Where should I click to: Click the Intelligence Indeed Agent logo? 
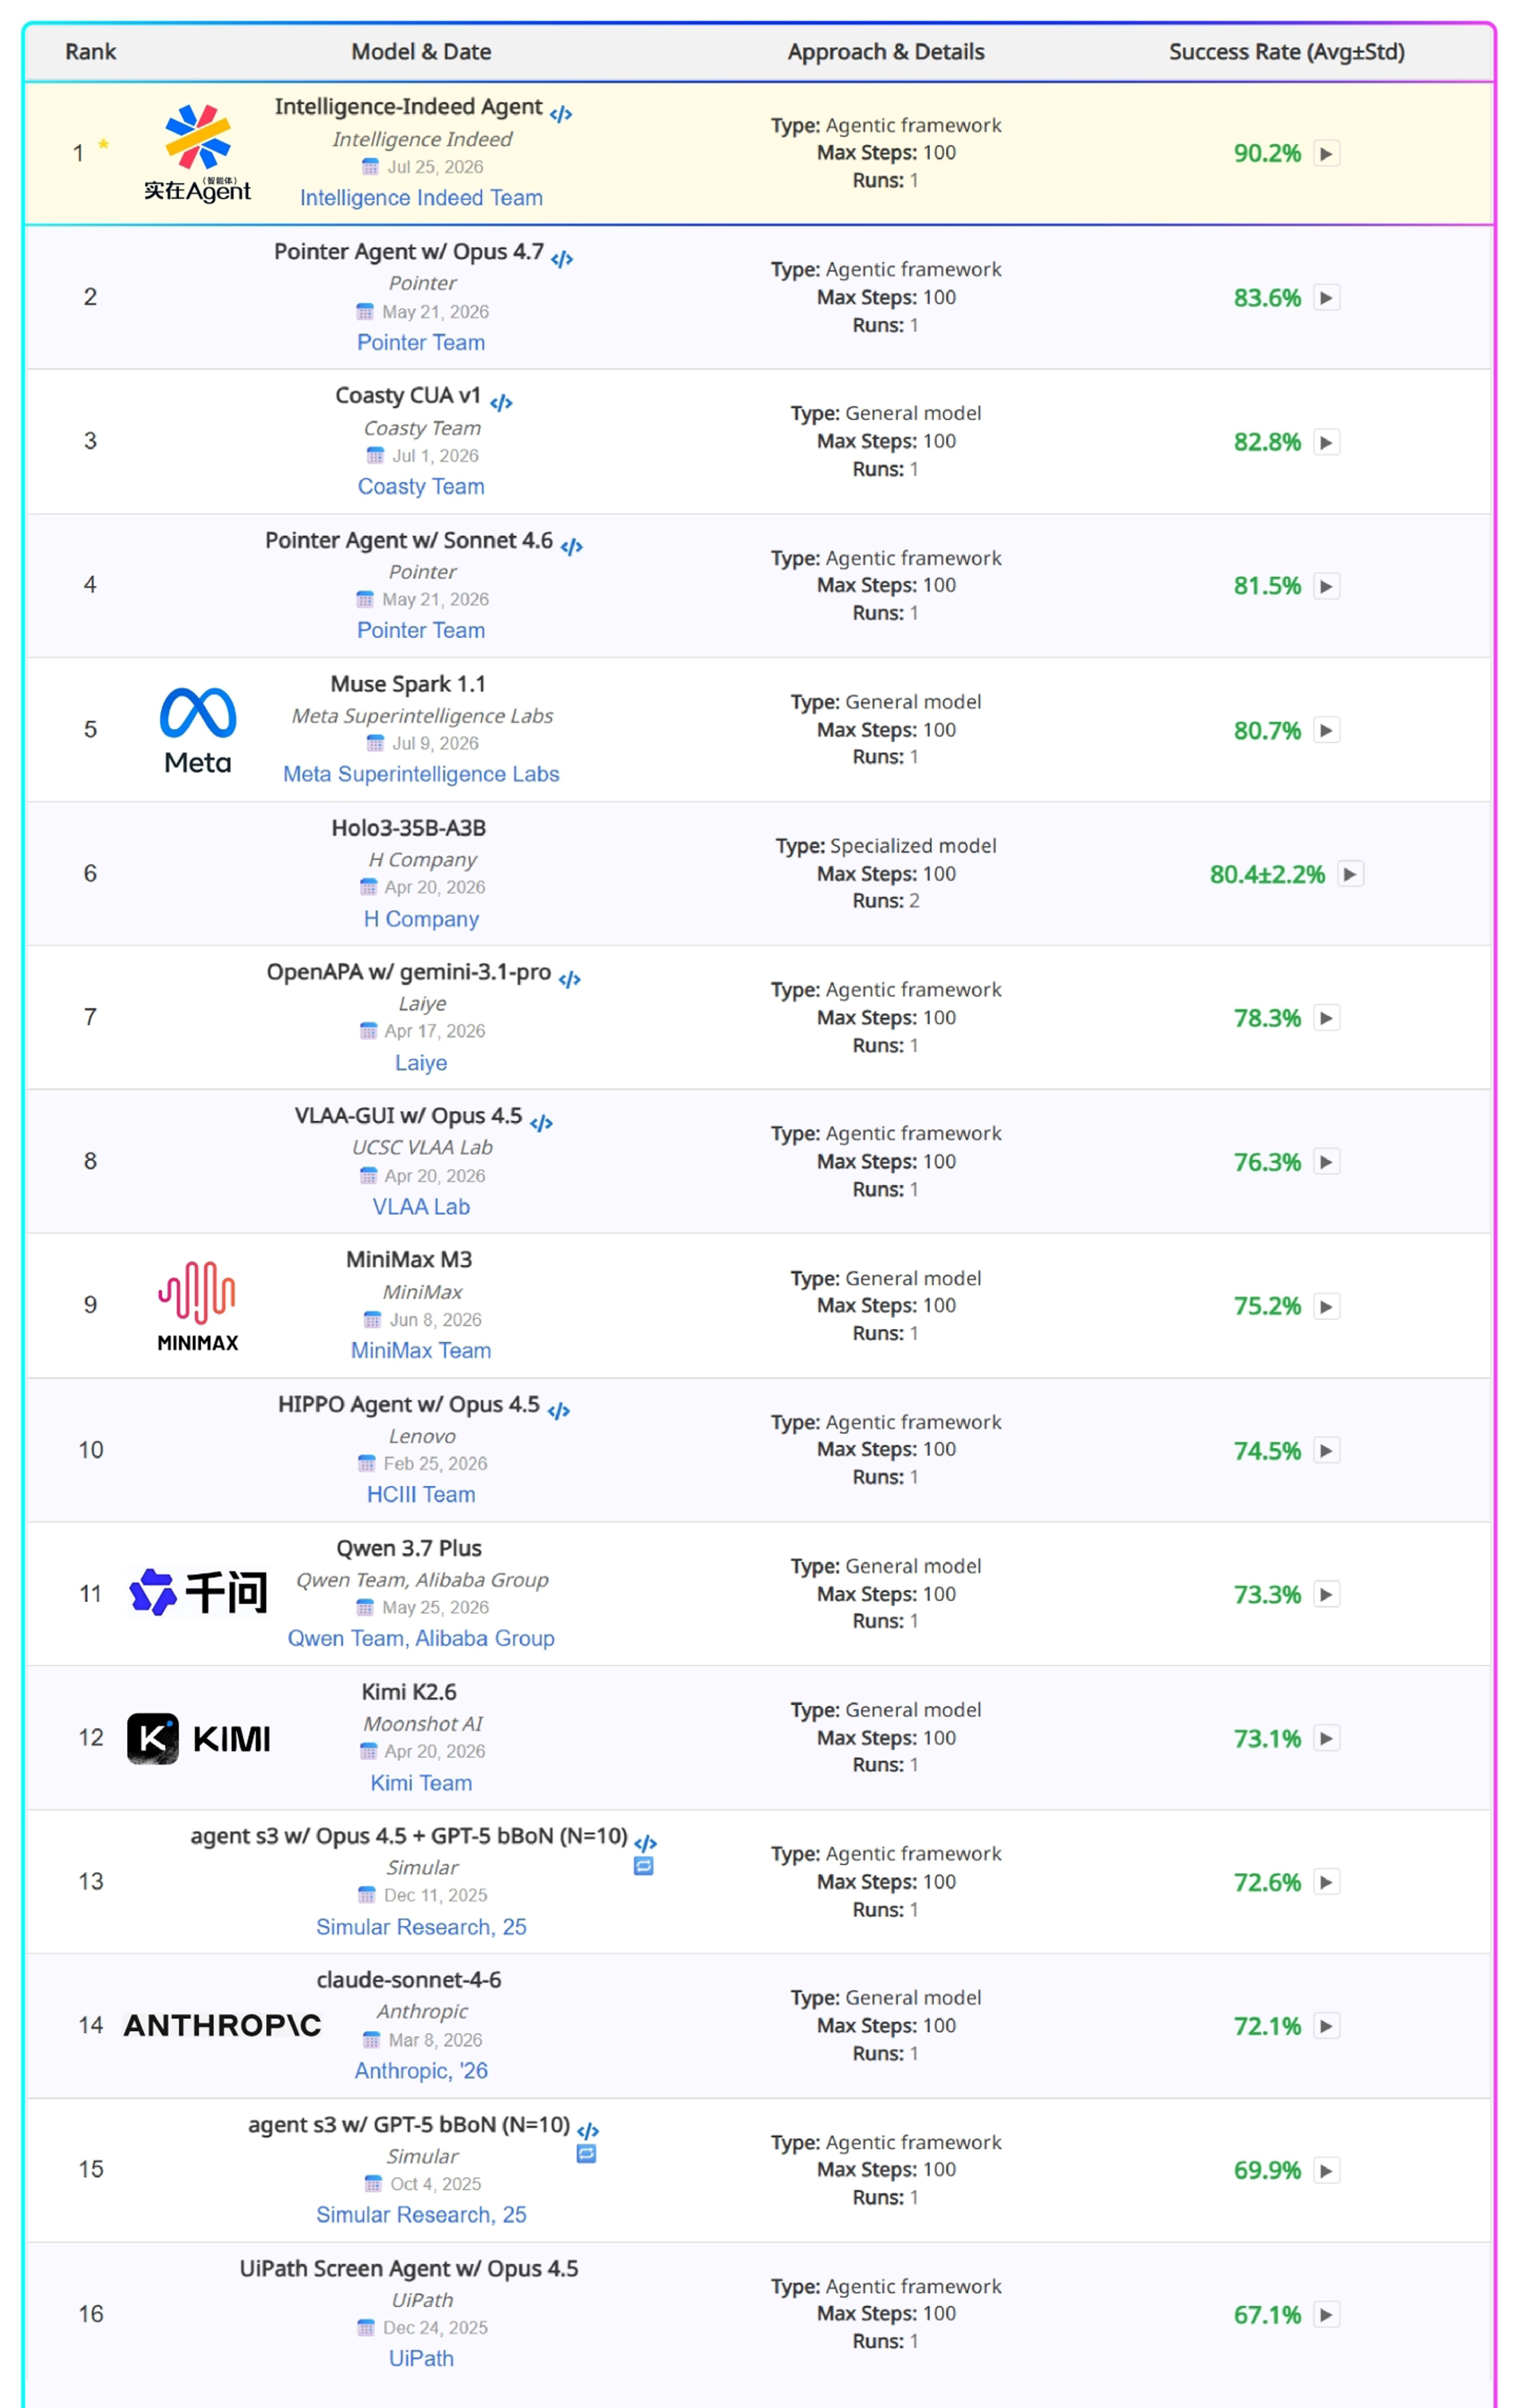198,153
